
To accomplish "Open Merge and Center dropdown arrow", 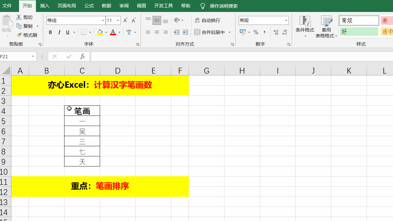I will pos(230,32).
